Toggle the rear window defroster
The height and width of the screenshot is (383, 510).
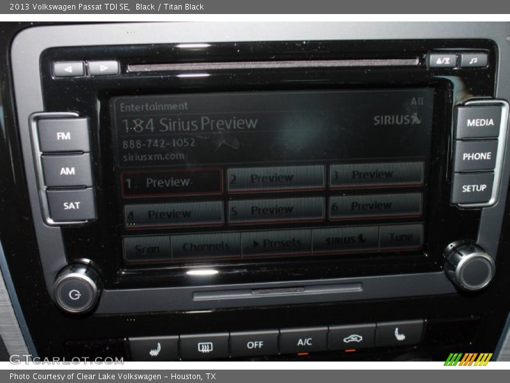pyautogui.click(x=205, y=347)
